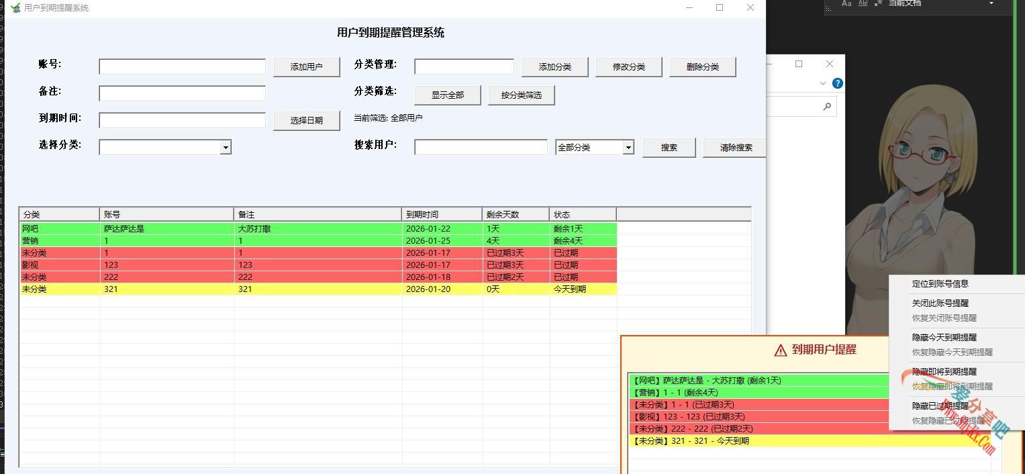Click the Aa text case icon on dark toolbar
This screenshot has width=1025, height=474.
pyautogui.click(x=846, y=3)
